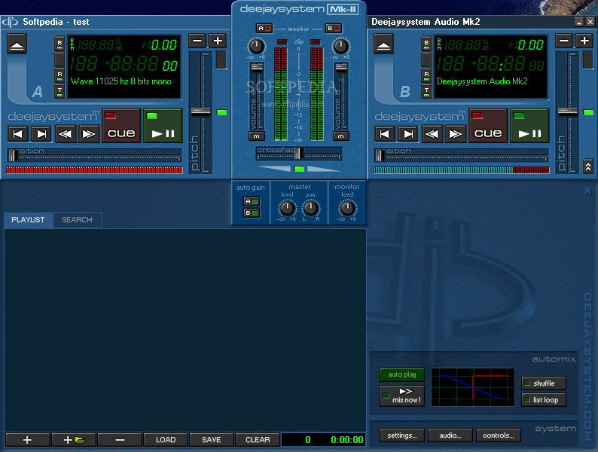Image resolution: width=598 pixels, height=452 pixels.
Task: Skip to previous track on deck A
Action: (18, 134)
